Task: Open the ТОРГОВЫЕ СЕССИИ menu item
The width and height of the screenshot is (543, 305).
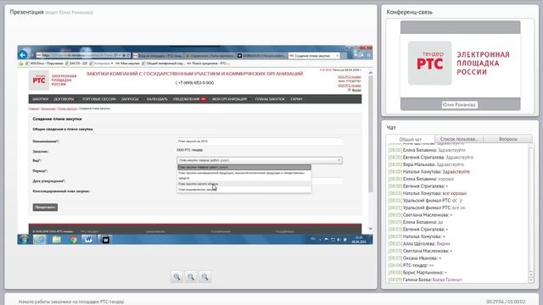Action: click(x=99, y=99)
